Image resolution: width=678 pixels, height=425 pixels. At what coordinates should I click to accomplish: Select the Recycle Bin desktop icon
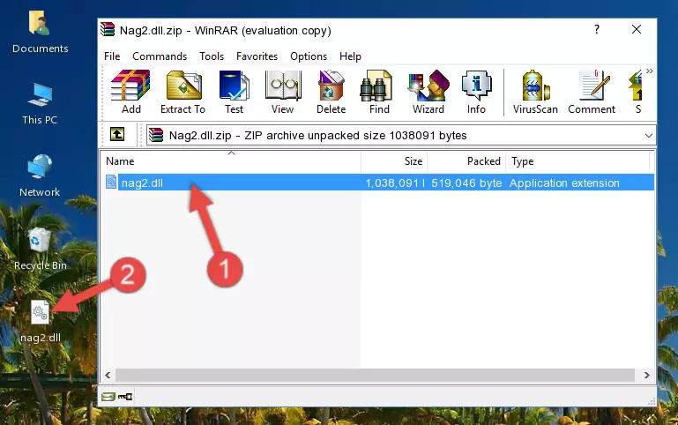(x=41, y=249)
